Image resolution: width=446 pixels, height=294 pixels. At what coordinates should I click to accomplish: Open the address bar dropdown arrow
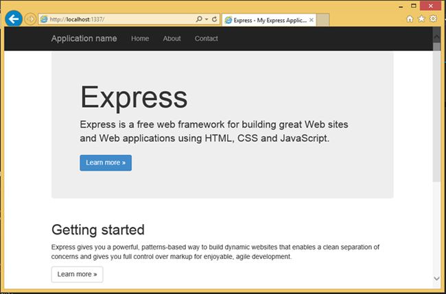click(207, 19)
